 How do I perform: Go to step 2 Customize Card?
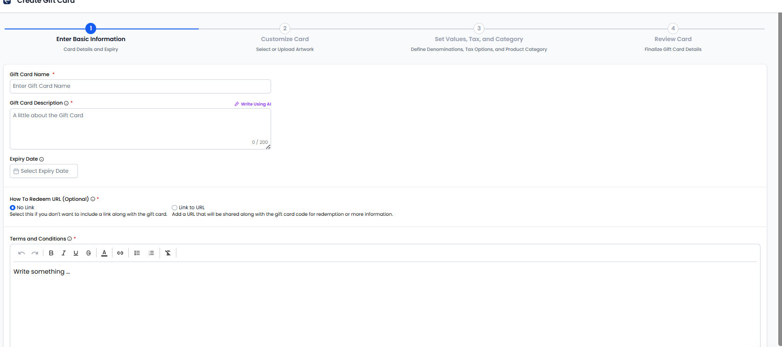click(x=285, y=28)
